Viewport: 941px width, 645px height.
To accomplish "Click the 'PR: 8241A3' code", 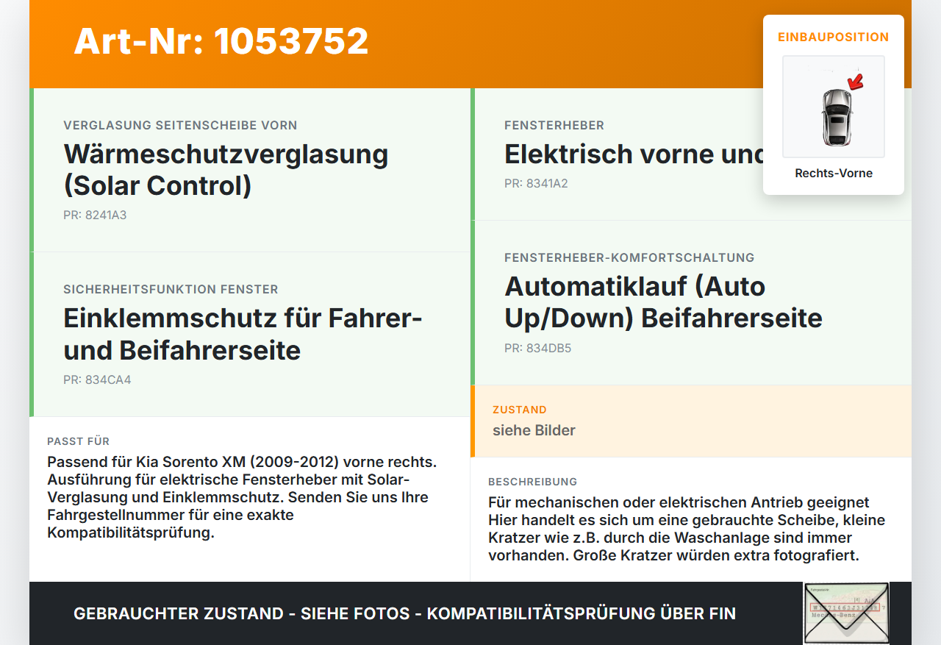I will [95, 215].
